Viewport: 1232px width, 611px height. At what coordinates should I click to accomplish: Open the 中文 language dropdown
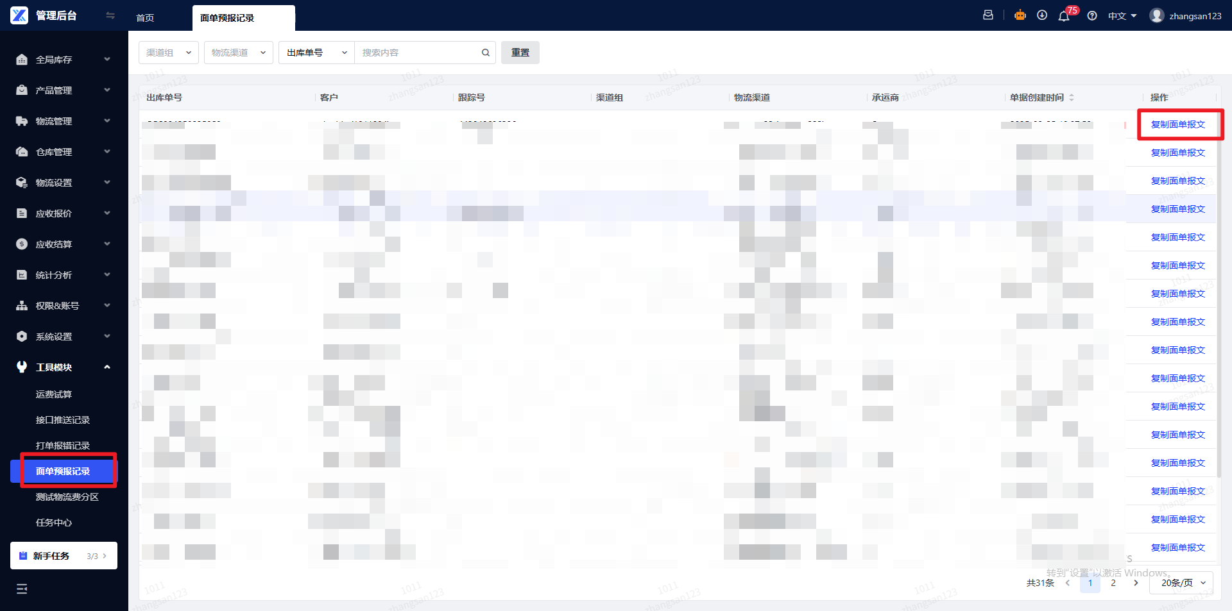point(1122,16)
